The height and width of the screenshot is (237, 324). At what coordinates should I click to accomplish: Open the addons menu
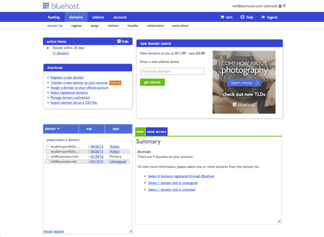(x=98, y=17)
